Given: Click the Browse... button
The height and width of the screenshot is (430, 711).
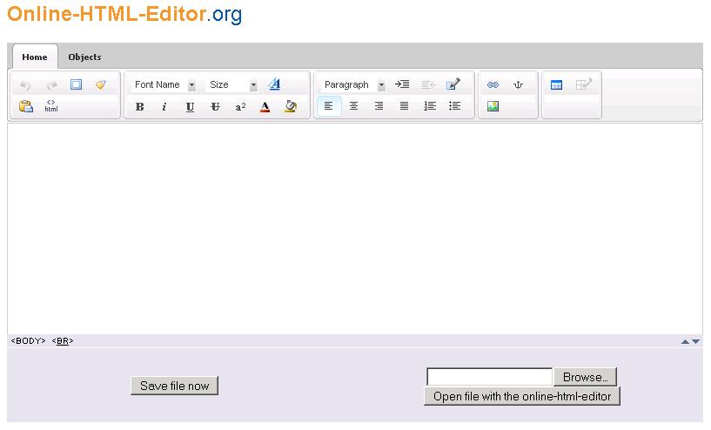Looking at the screenshot, I should click(586, 378).
